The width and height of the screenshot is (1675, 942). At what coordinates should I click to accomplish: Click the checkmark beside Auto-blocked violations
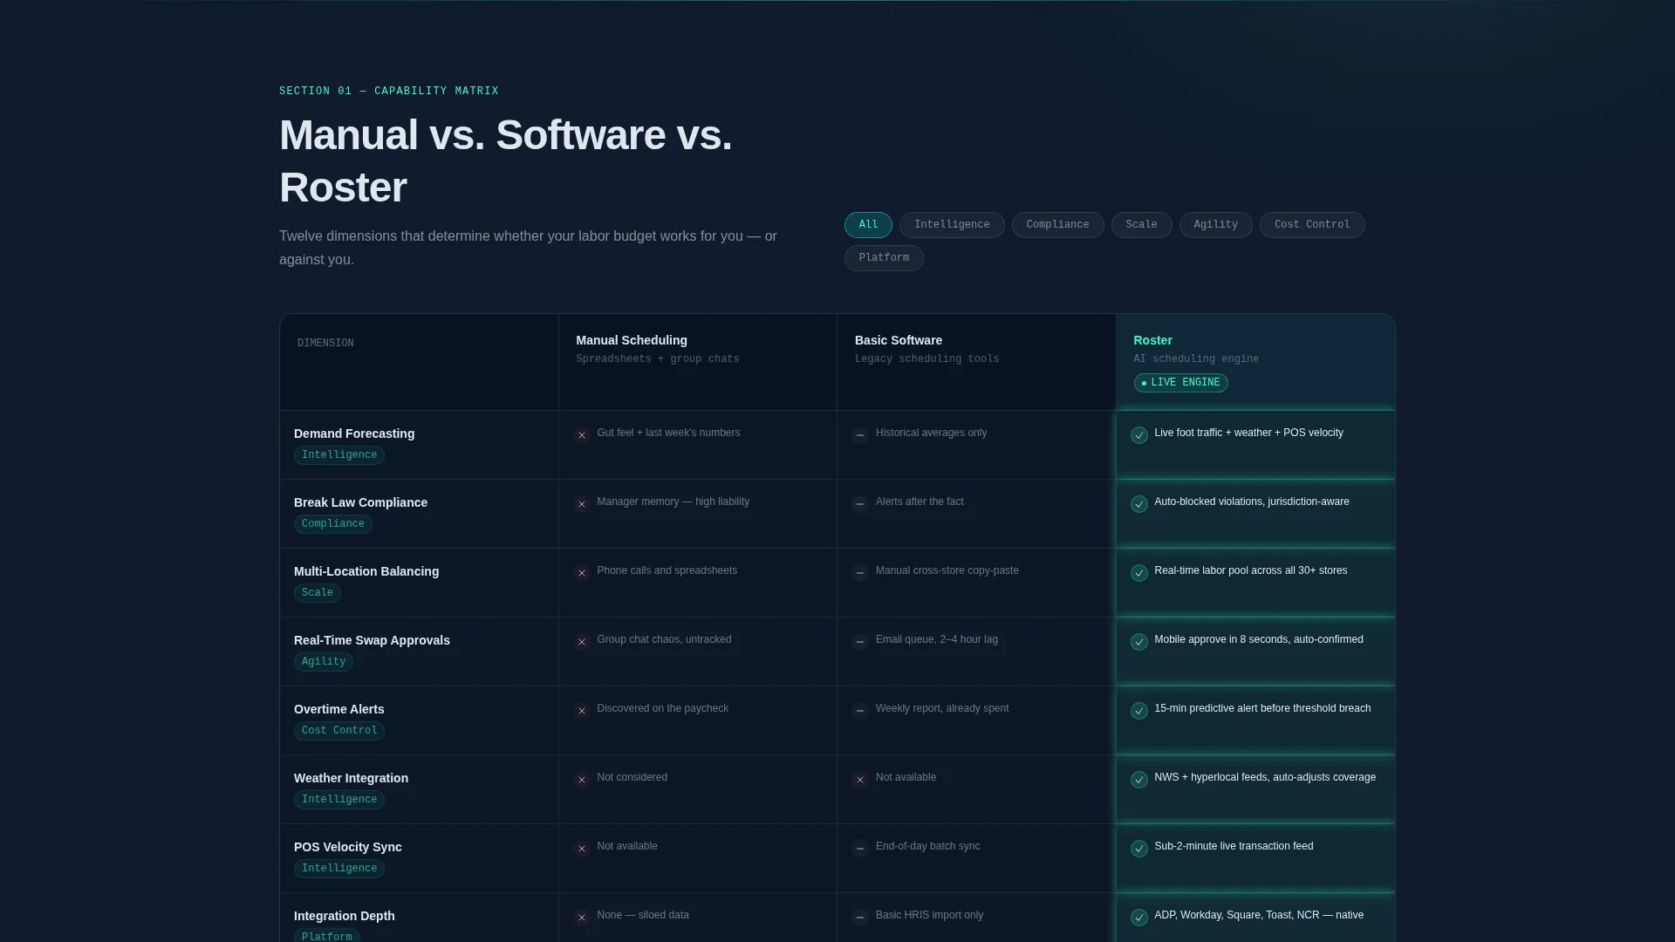coord(1139,504)
